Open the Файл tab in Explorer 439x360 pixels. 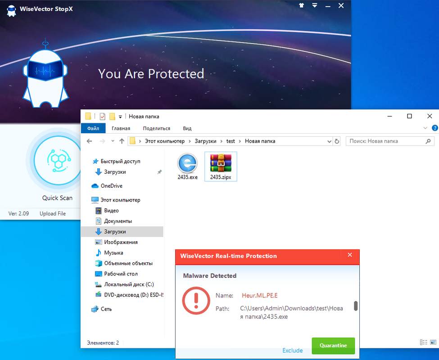[x=93, y=128]
